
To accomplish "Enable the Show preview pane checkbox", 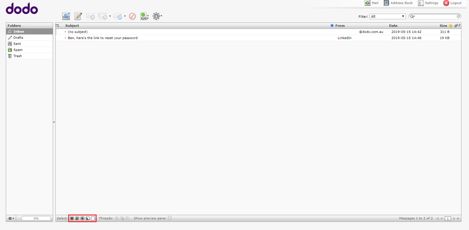I will click(x=170, y=218).
